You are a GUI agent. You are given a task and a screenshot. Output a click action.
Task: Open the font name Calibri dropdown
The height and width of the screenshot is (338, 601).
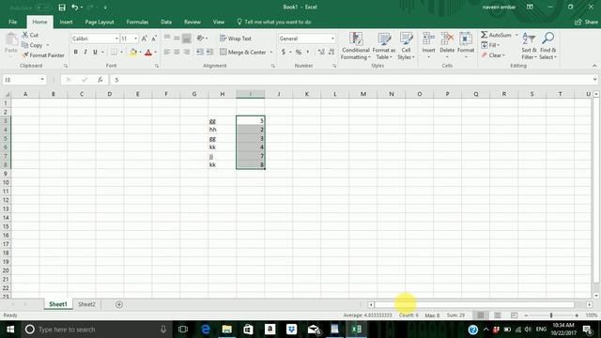point(116,38)
